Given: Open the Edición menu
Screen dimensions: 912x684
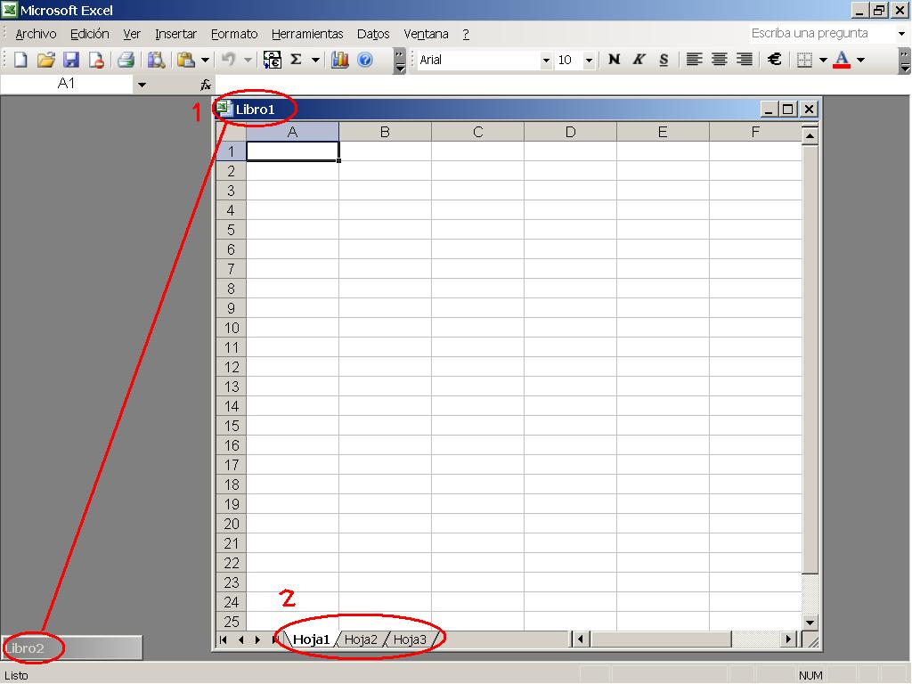Looking at the screenshot, I should (x=90, y=34).
